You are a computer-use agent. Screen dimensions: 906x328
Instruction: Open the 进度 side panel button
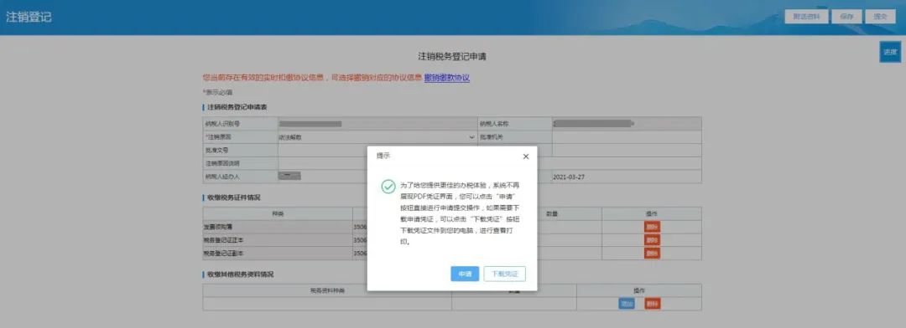(890, 52)
